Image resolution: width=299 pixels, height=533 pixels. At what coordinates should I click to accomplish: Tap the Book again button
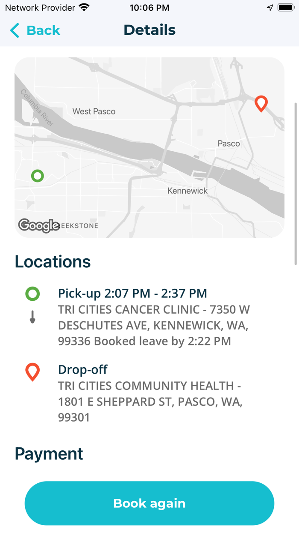click(149, 503)
